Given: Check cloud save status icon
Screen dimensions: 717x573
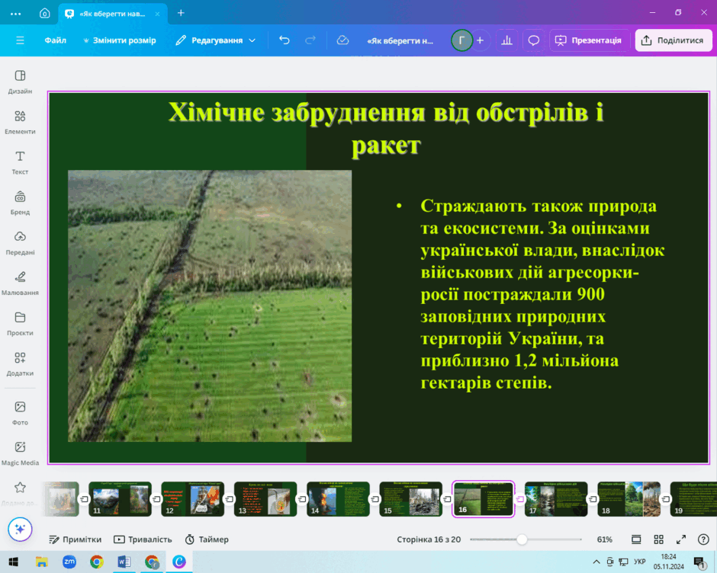Looking at the screenshot, I should coord(342,40).
